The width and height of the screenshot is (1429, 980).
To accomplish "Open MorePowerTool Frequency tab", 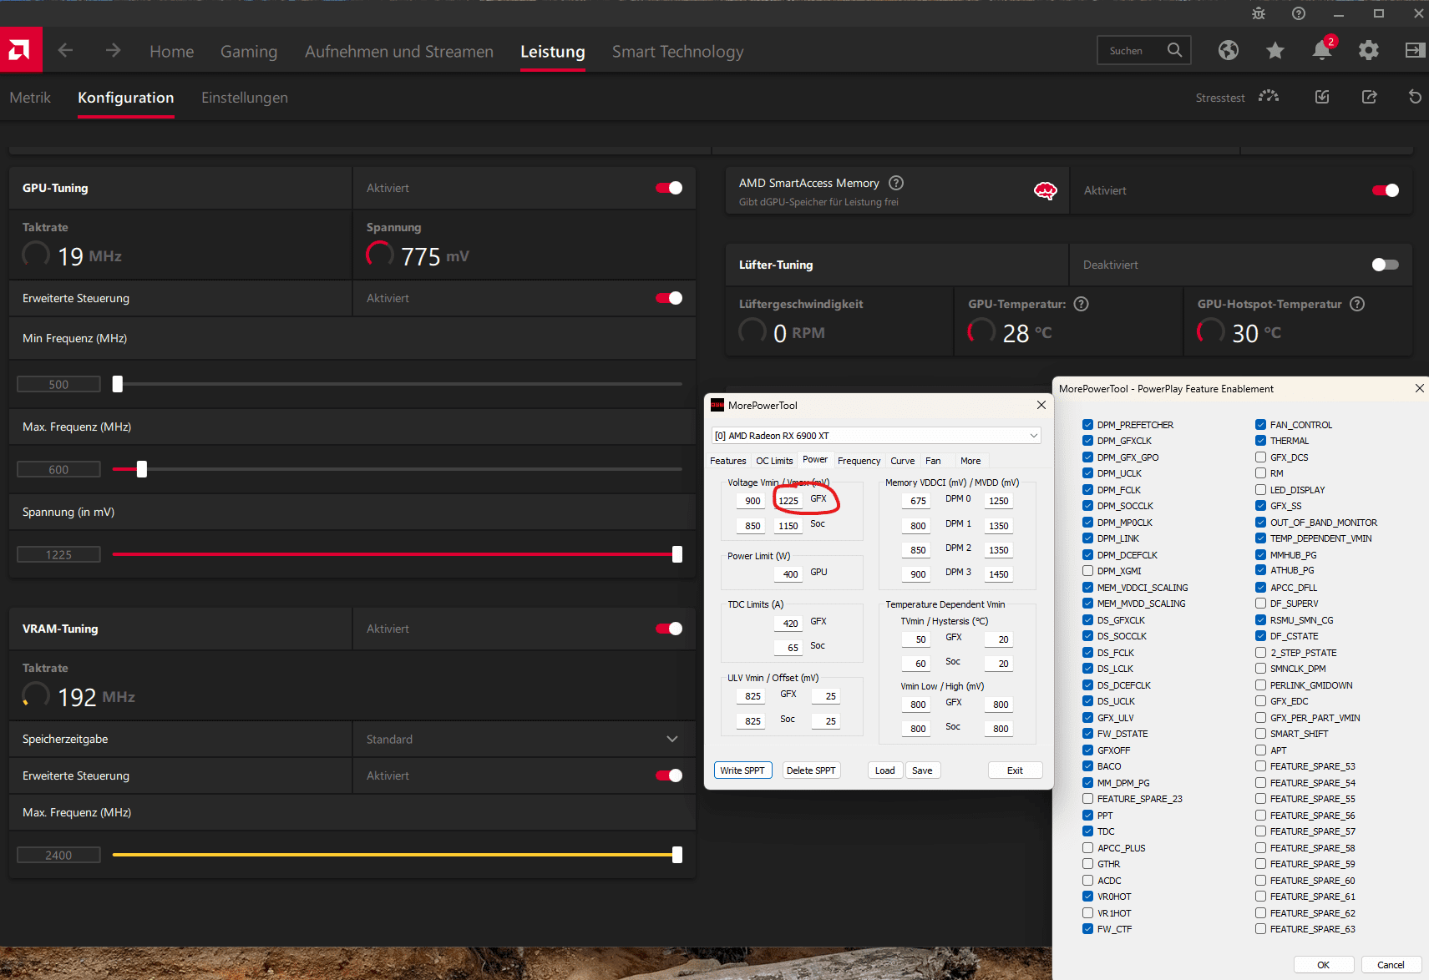I will tap(859, 461).
